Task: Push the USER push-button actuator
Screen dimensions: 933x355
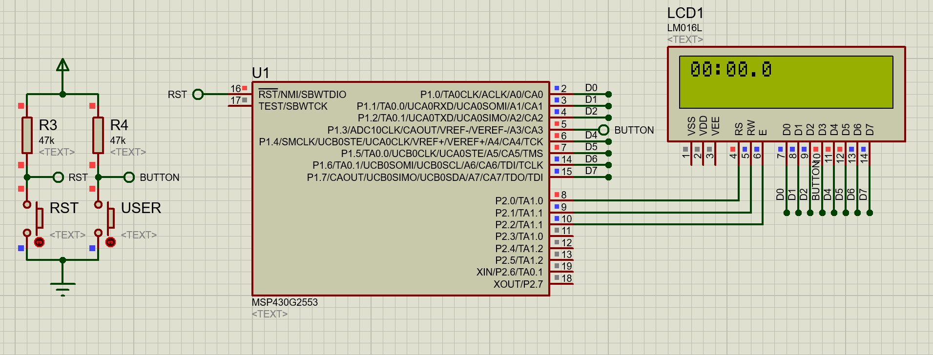Action: (x=111, y=218)
